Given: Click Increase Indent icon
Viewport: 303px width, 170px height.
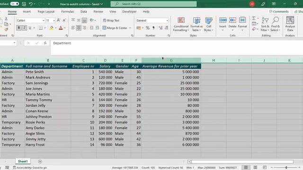Looking at the screenshot, I should click(x=97, y=28).
